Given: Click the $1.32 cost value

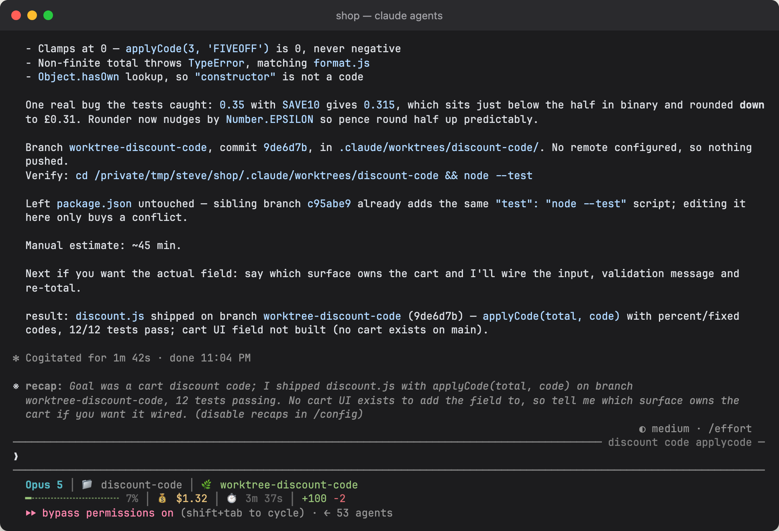Looking at the screenshot, I should 192,498.
